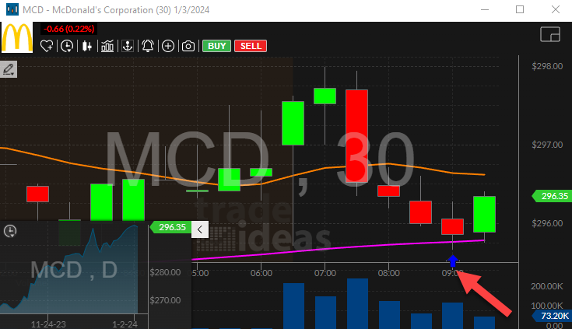Image resolution: width=572 pixels, height=329 pixels.
Task: Click the plus circle icon
Action: [167, 46]
